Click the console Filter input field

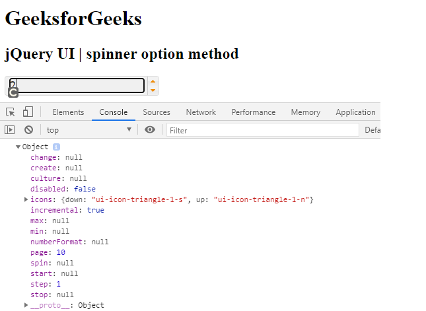pyautogui.click(x=262, y=130)
